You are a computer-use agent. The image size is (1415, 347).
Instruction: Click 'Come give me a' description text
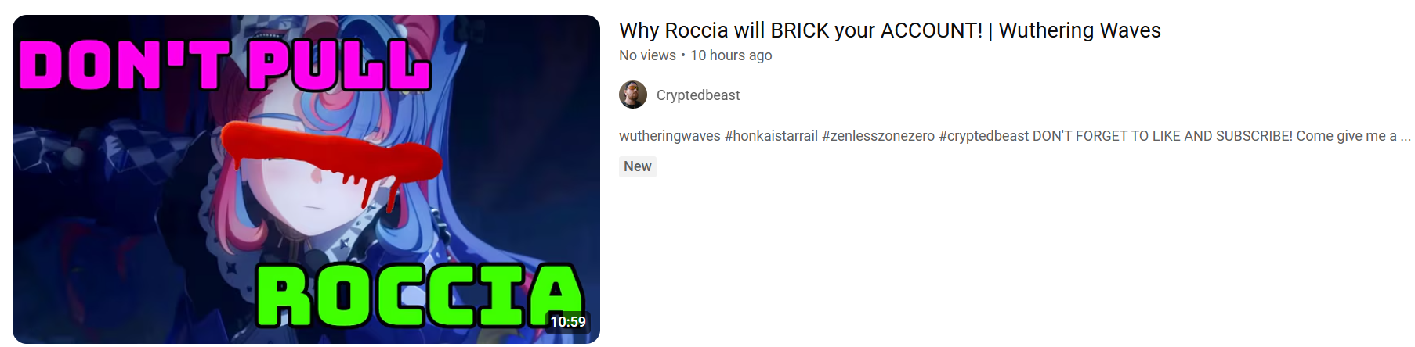[x=1347, y=136]
